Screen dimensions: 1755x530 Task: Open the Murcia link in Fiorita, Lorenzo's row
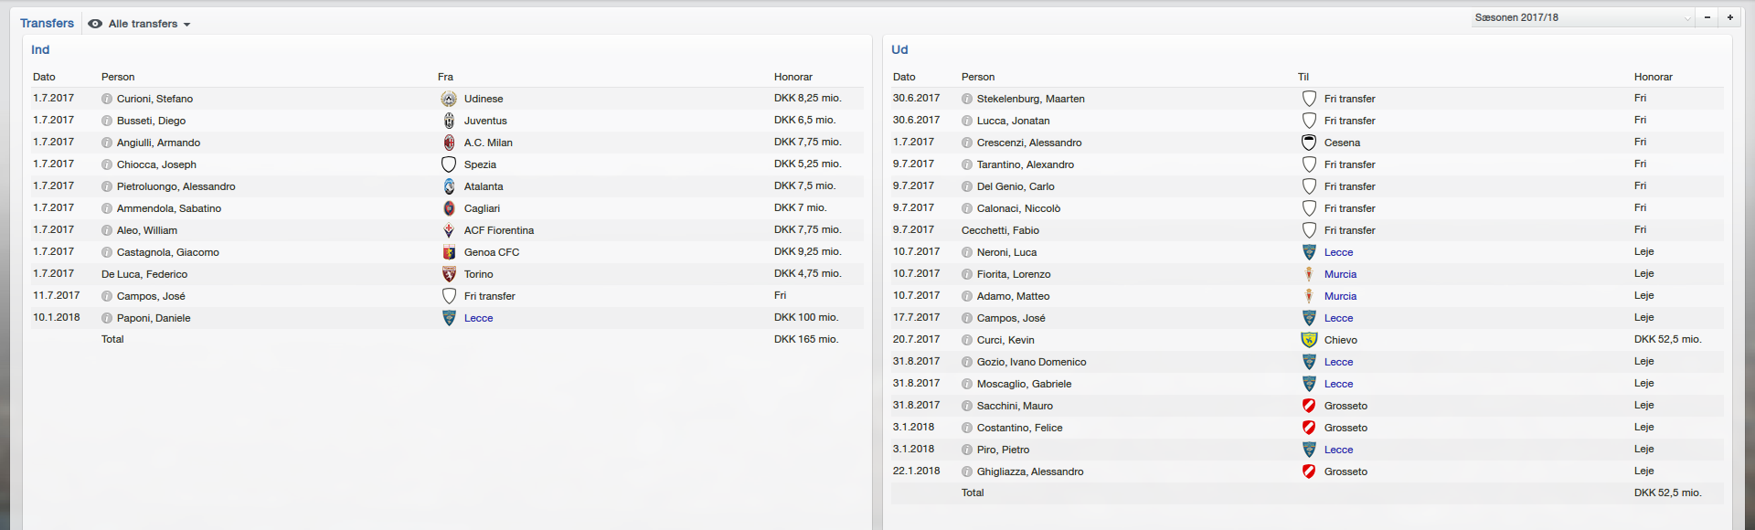pos(1340,274)
